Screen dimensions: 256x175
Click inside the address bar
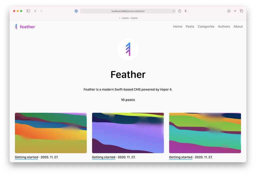pos(128,11)
